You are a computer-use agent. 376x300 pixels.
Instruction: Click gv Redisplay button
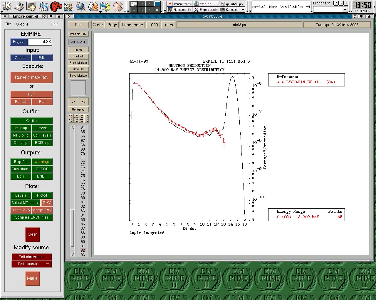point(78,109)
